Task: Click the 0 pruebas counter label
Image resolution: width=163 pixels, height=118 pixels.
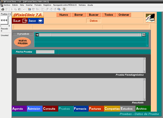Action: point(23,34)
